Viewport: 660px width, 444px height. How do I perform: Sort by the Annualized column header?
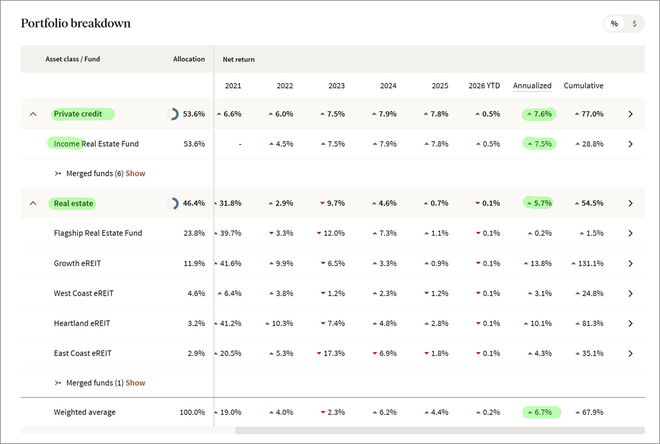pyautogui.click(x=532, y=86)
